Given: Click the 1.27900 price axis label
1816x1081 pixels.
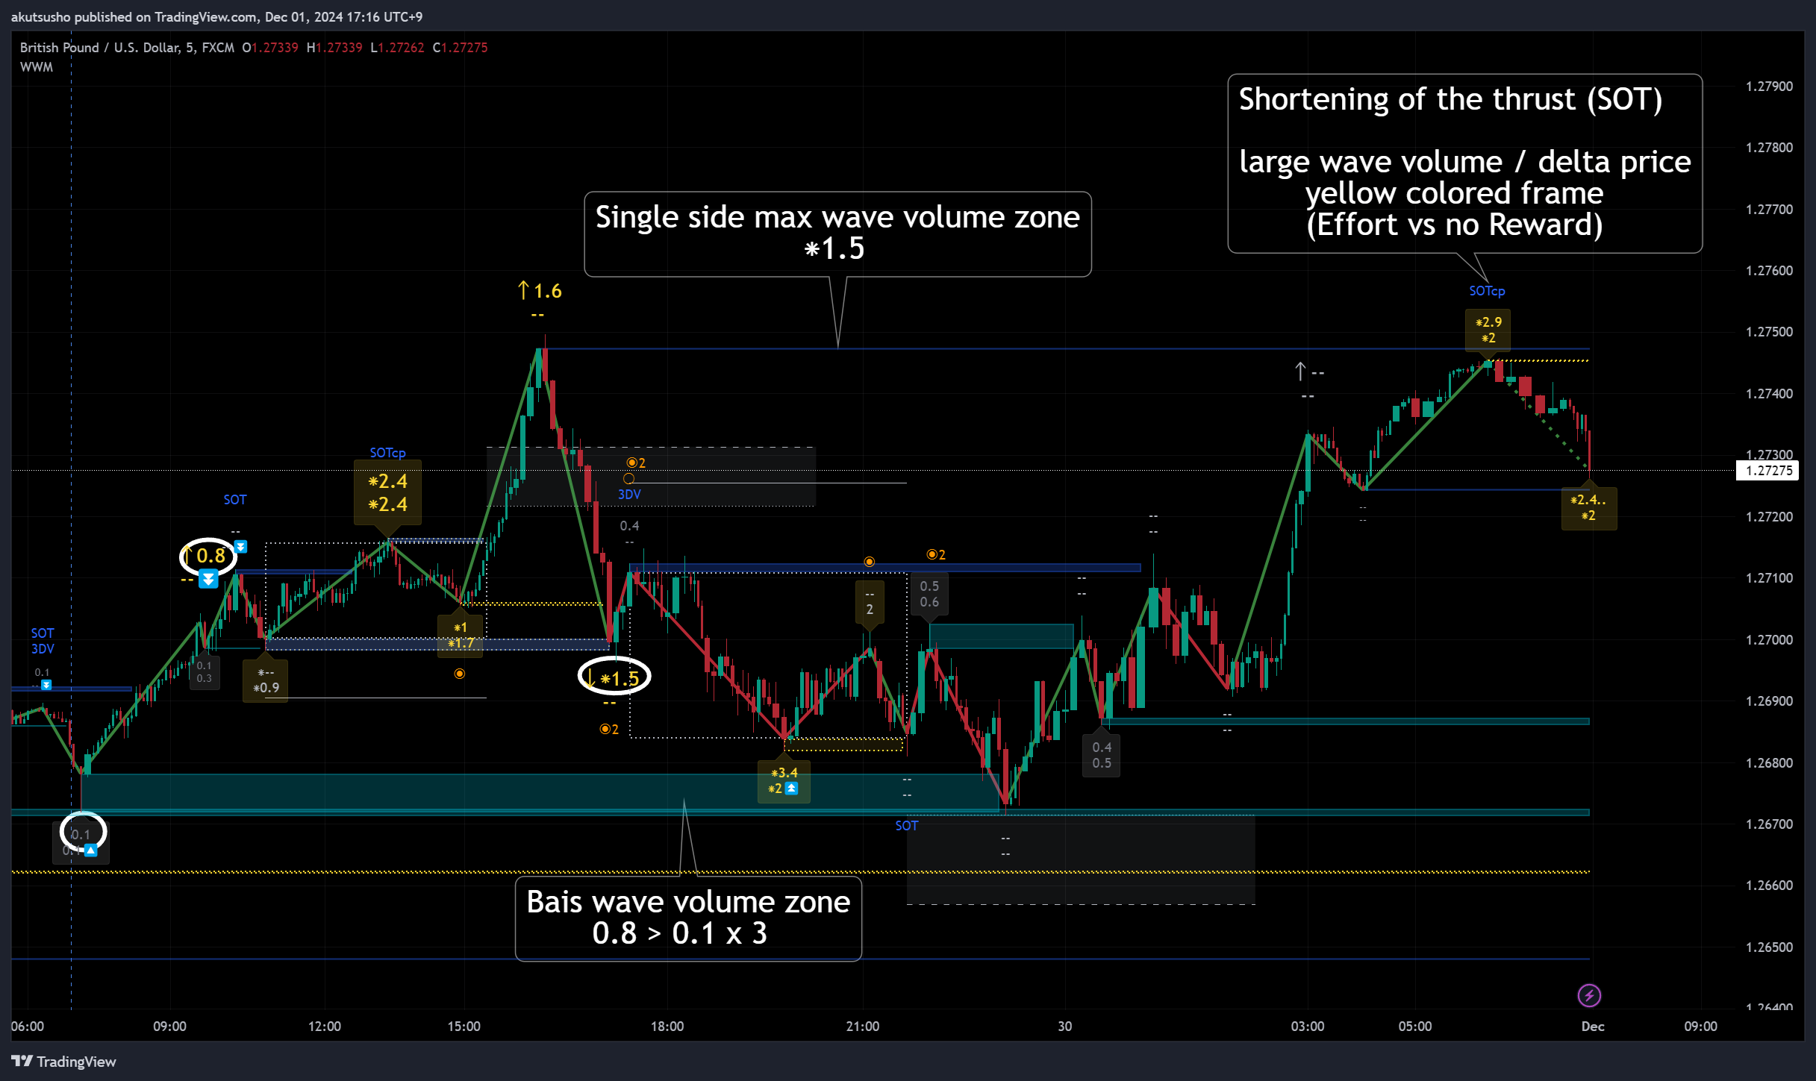Looking at the screenshot, I should coord(1769,87).
